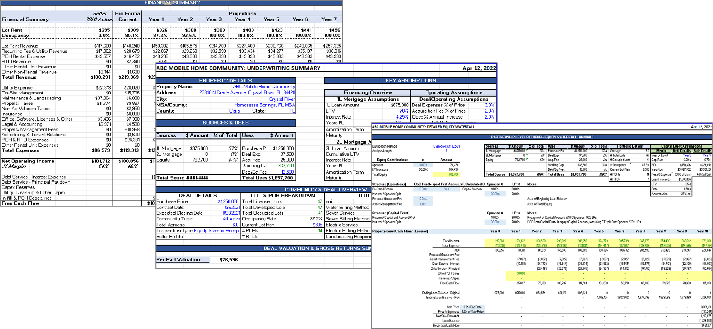The height and width of the screenshot is (329, 713).
Task: Select the Cash-on-Cash (CoC) distribution method value
Action: [446, 146]
